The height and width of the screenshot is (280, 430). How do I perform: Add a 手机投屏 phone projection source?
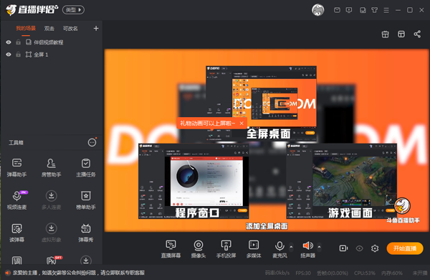(x=226, y=249)
